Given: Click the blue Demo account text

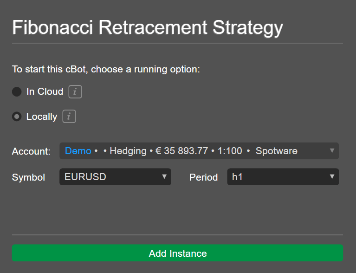Looking at the screenshot, I should pyautogui.click(x=78, y=151).
